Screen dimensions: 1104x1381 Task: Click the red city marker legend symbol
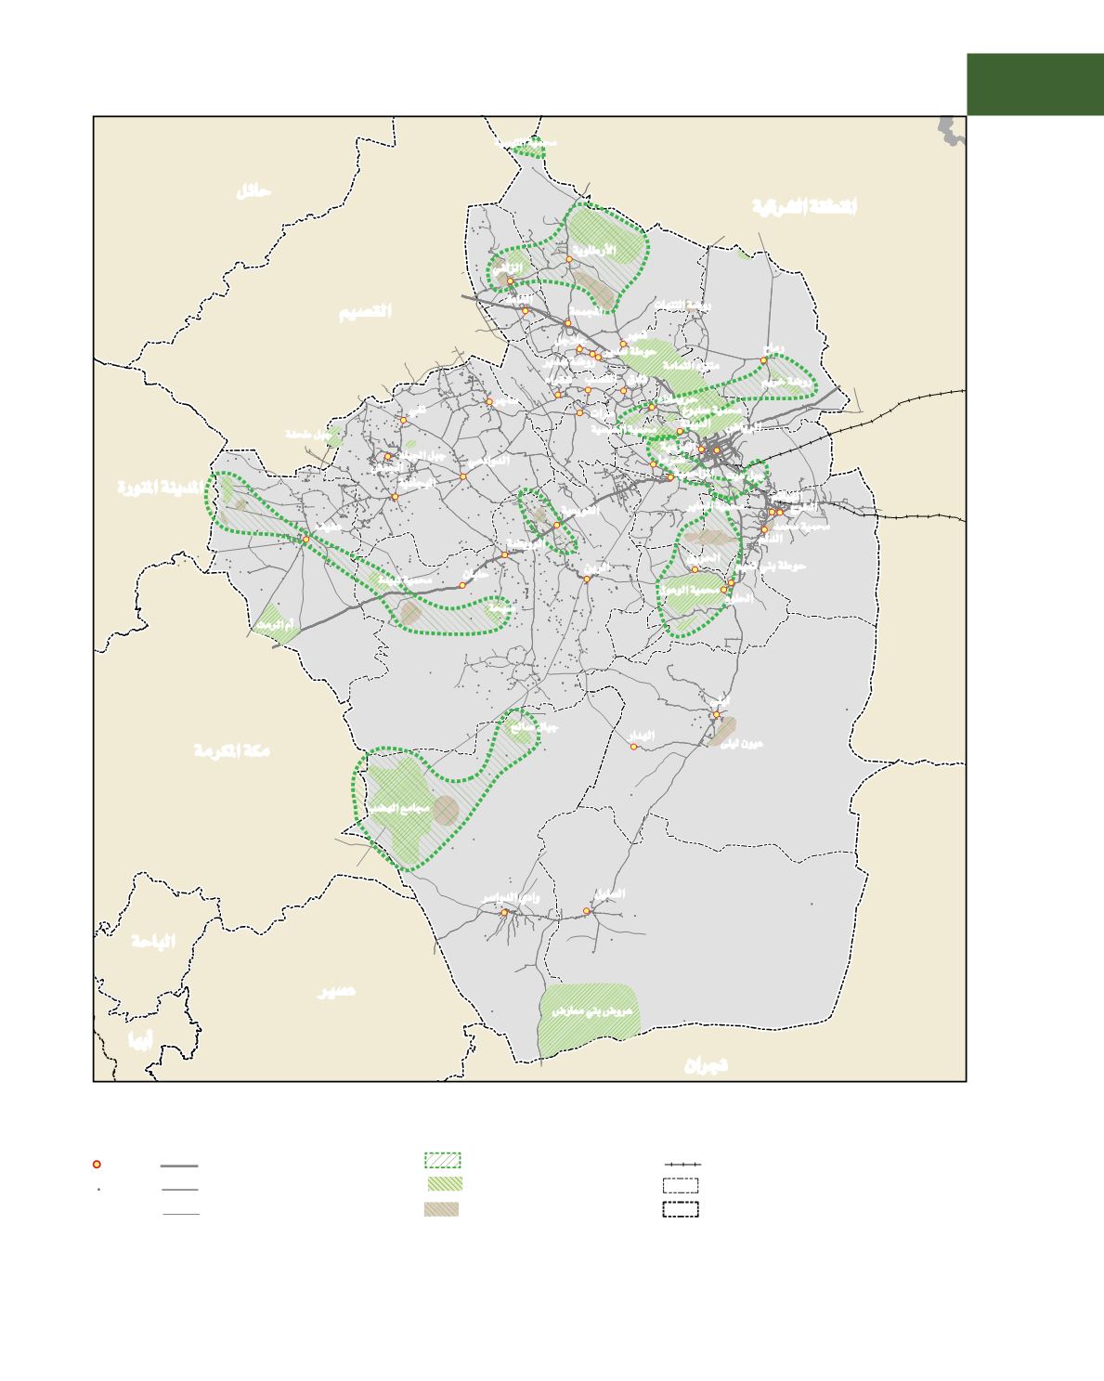pyautogui.click(x=97, y=1164)
